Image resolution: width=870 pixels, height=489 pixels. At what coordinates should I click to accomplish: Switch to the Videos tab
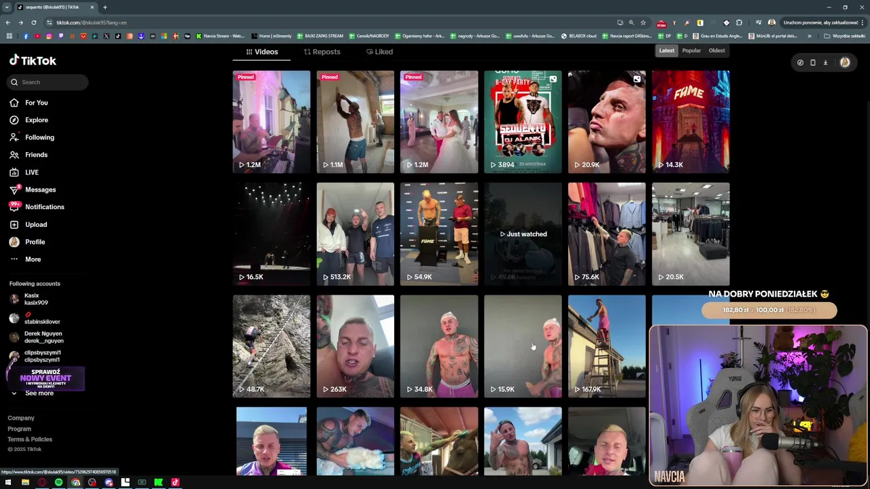262,52
